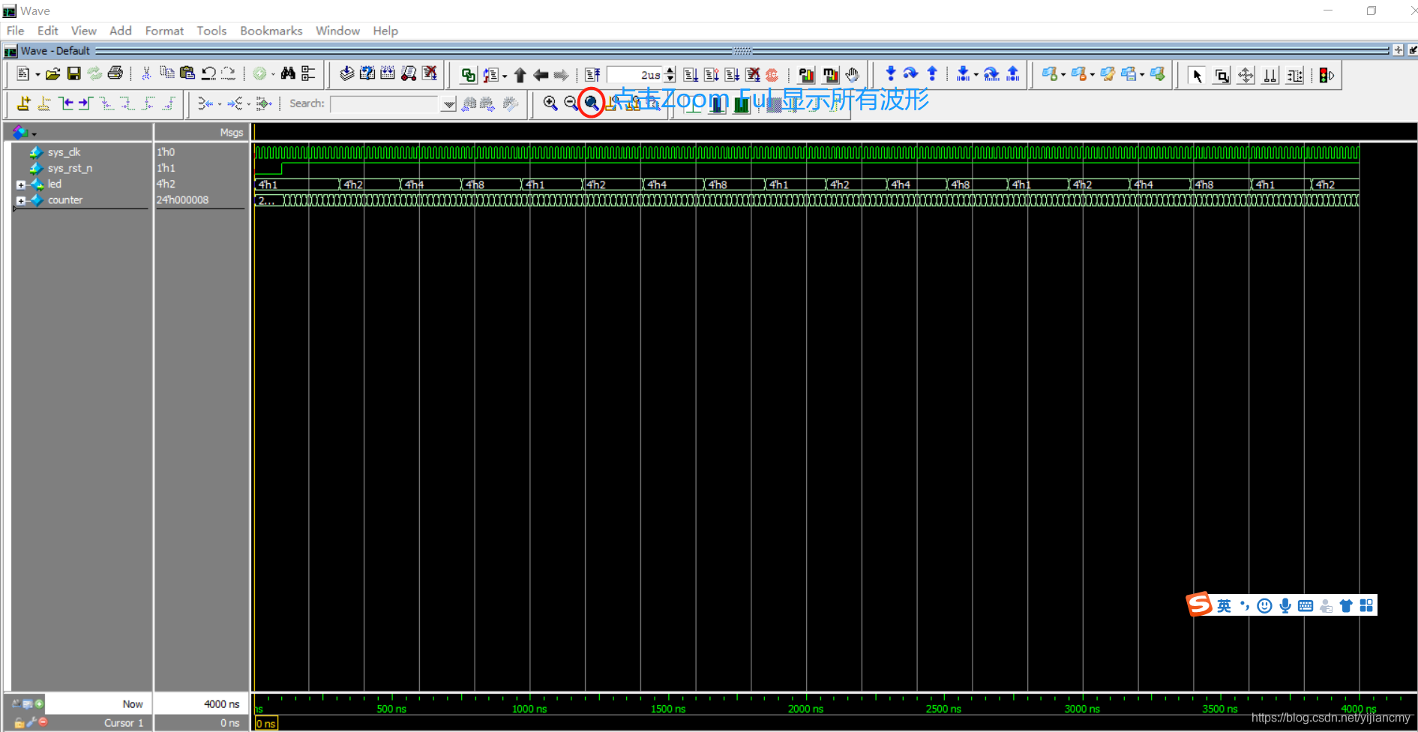Click the Run All icon
Screen dimensions: 1418x732
pyautogui.click(x=733, y=75)
